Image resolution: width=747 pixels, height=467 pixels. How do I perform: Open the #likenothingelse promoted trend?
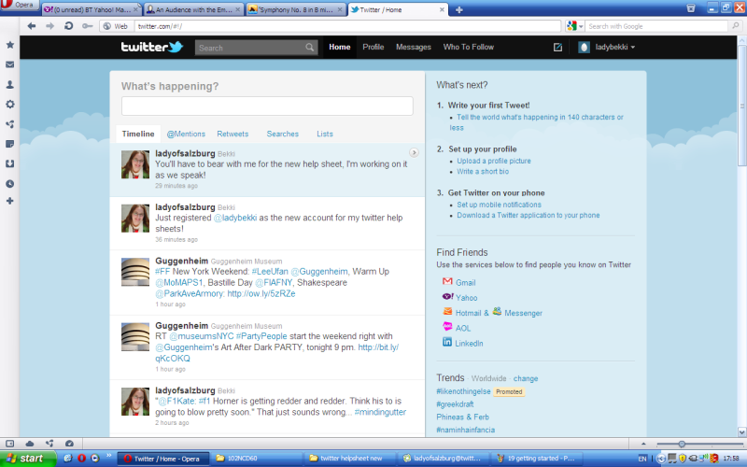463,391
